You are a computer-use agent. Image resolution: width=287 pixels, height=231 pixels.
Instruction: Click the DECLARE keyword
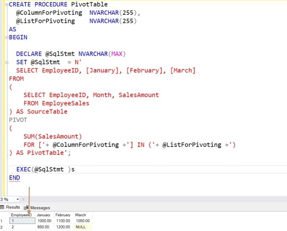coord(29,54)
